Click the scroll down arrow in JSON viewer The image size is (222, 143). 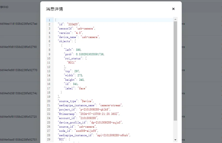click(x=175, y=140)
